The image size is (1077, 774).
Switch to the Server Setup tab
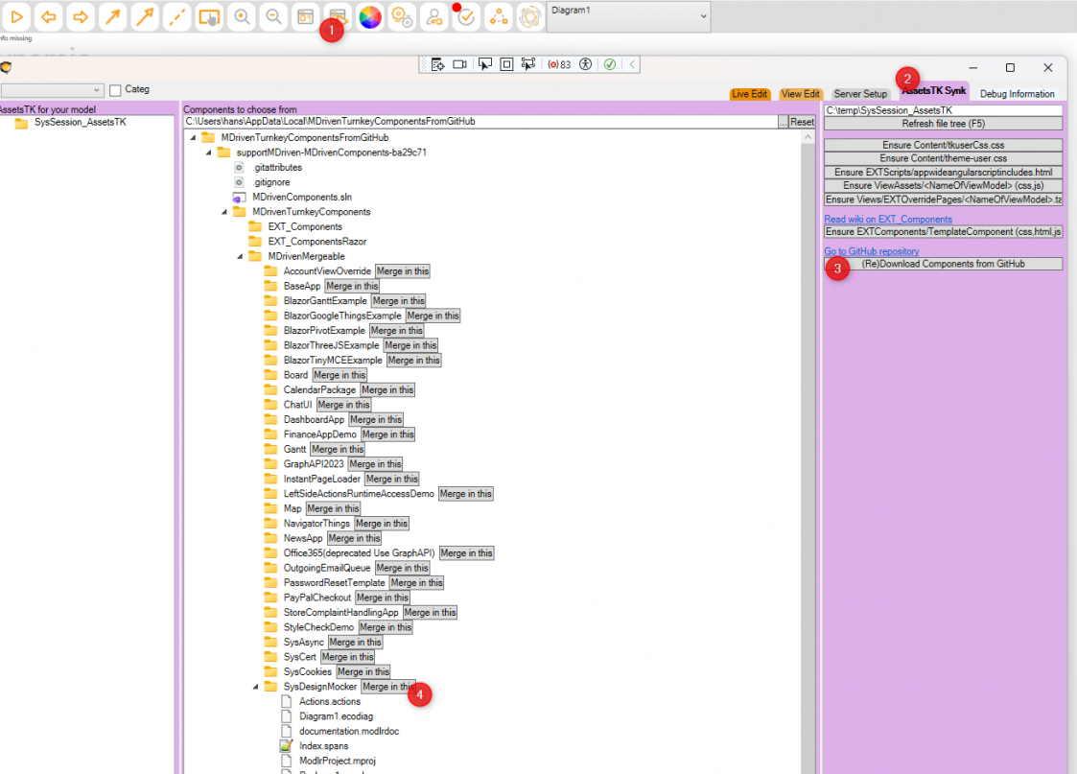point(860,94)
